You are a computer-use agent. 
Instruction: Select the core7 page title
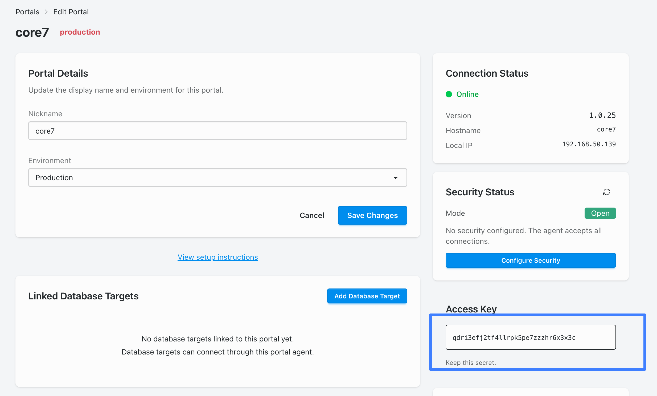[x=32, y=32]
